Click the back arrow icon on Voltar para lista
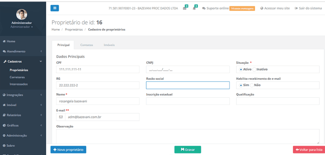The width and height of the screenshot is (325, 155). point(297,150)
